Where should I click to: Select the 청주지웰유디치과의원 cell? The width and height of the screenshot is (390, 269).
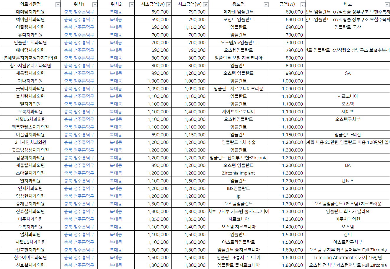[30, 66]
